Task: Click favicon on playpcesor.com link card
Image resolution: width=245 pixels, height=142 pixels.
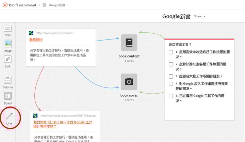Action: [31, 33]
